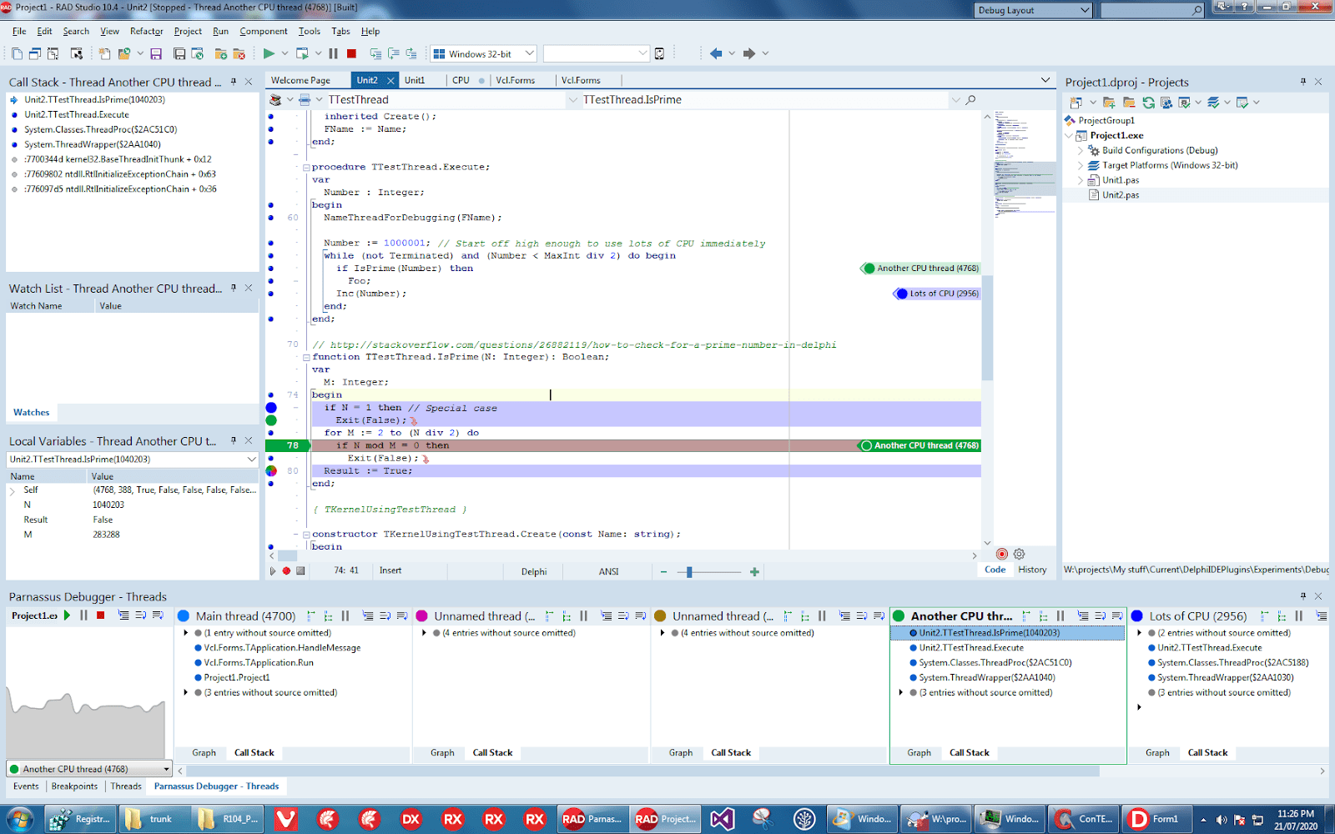
Task: Click the back navigation arrow in toolbar
Action: pos(716,53)
